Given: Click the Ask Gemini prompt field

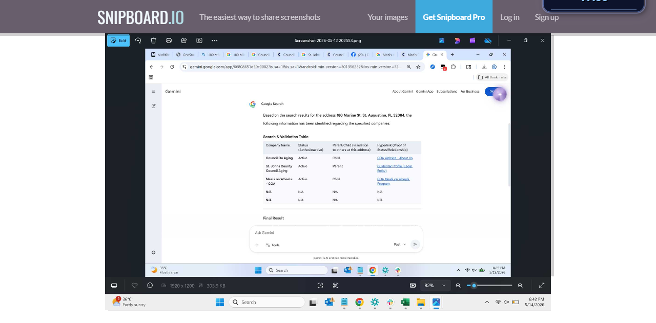Looking at the screenshot, I should 336,232.
